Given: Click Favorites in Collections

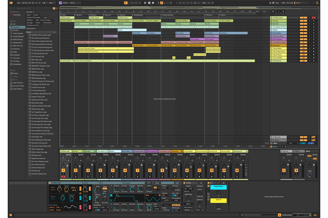Looking at the screenshot, I should [17, 15].
